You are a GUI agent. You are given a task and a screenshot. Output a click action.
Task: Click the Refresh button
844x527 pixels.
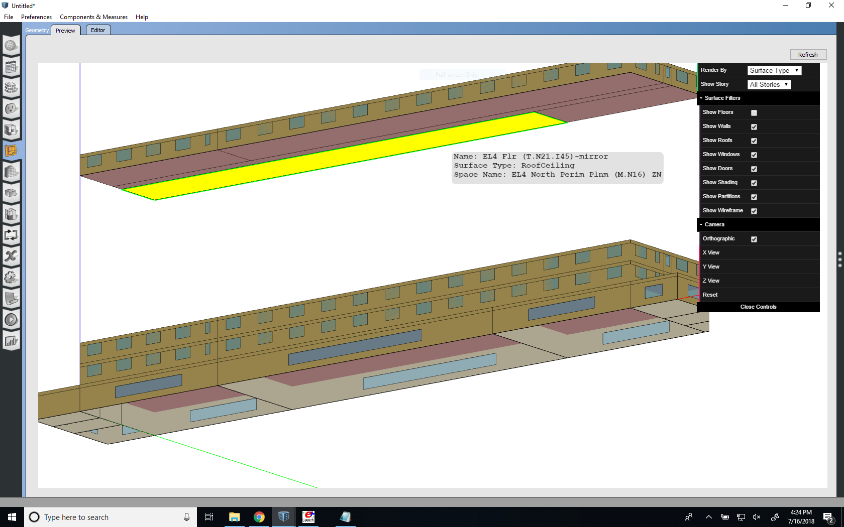click(808, 54)
